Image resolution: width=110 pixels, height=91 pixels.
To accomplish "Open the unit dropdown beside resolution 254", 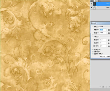I will click(109, 46).
